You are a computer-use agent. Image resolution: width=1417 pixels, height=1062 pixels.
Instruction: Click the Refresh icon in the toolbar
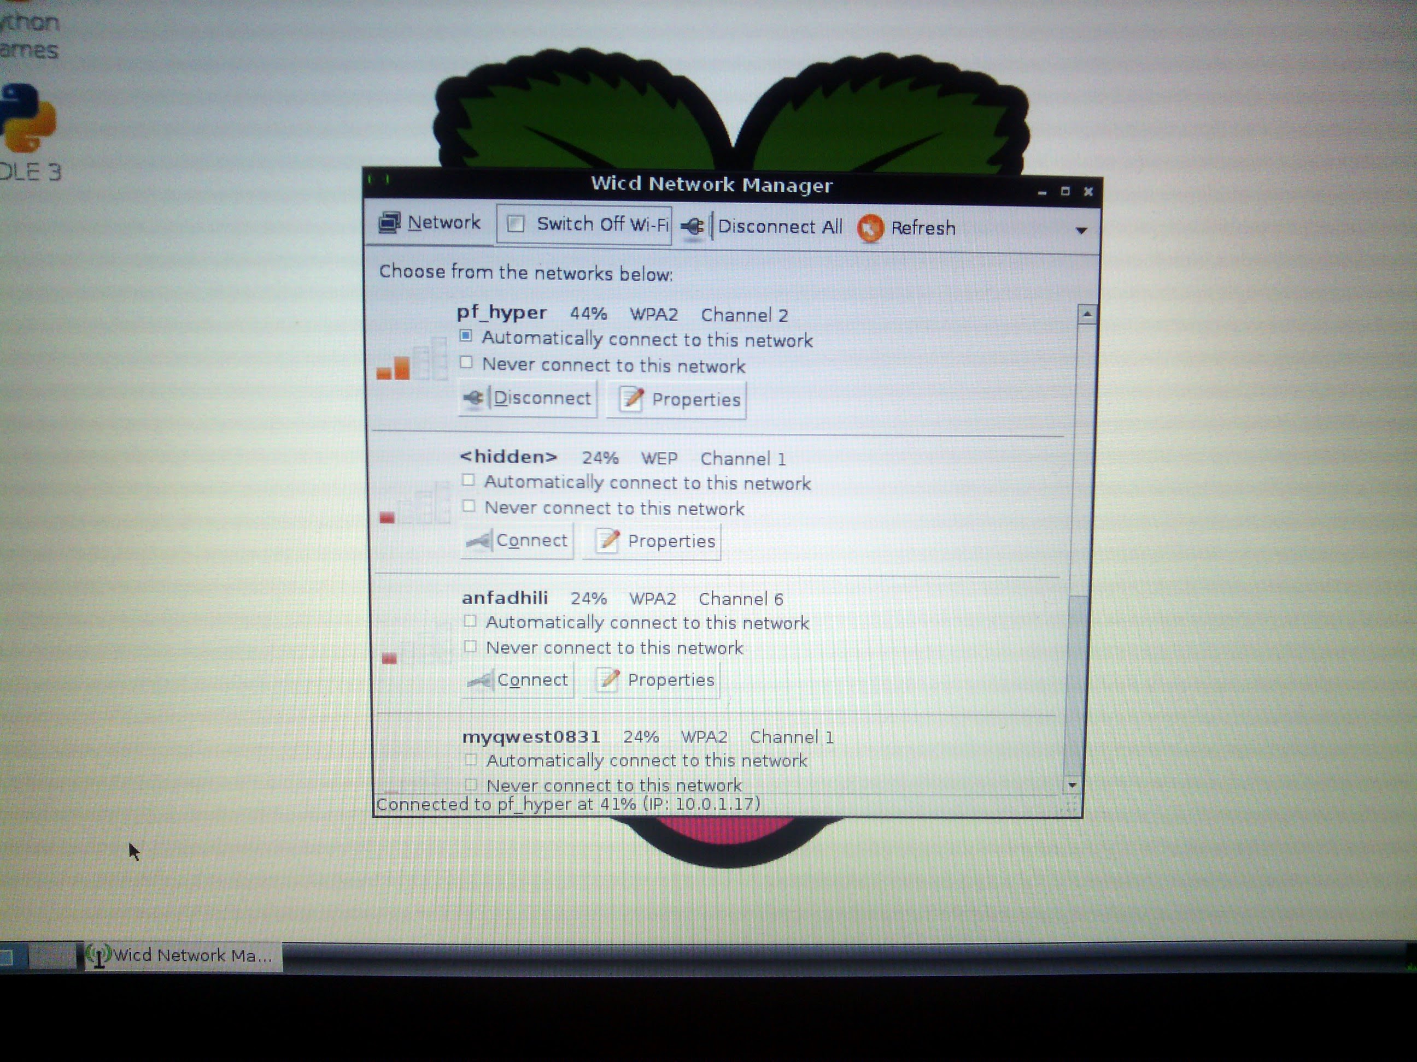870,228
